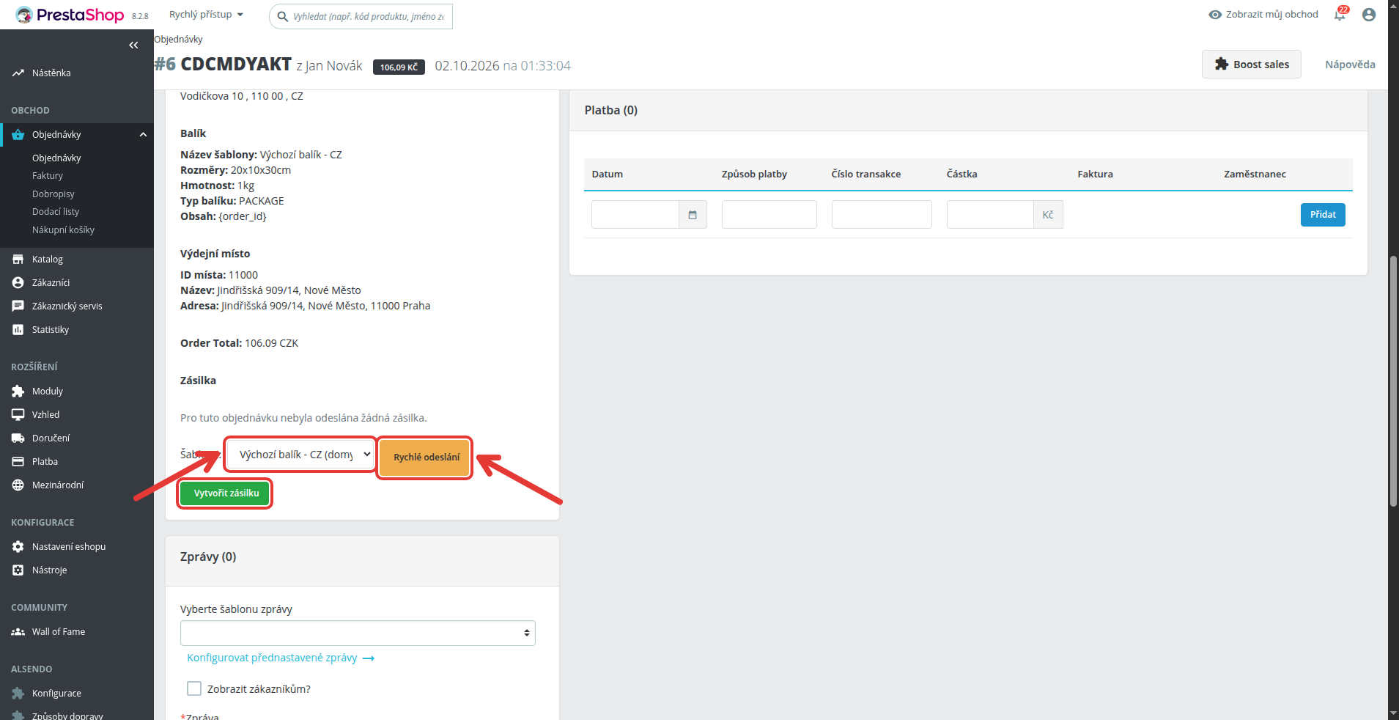The image size is (1399, 720).
Task: Open Dobropisy submenu item
Action: tap(53, 194)
